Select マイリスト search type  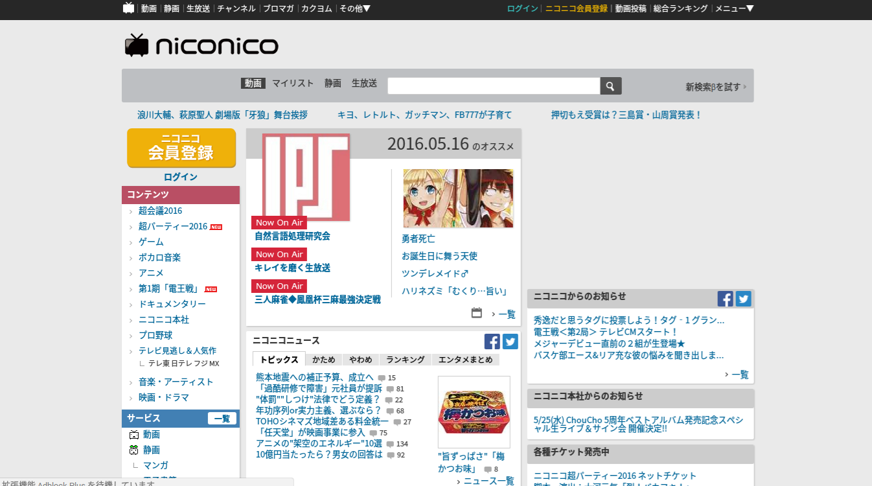[293, 83]
